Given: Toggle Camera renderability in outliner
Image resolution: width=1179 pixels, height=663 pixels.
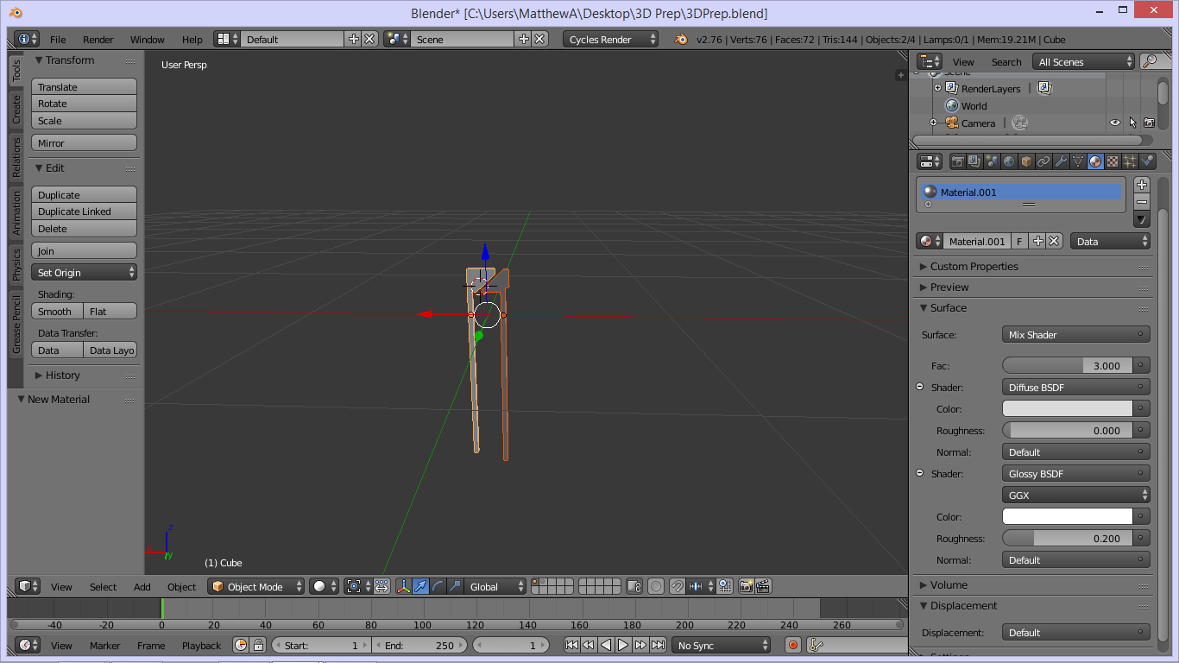Looking at the screenshot, I should click(x=1150, y=123).
